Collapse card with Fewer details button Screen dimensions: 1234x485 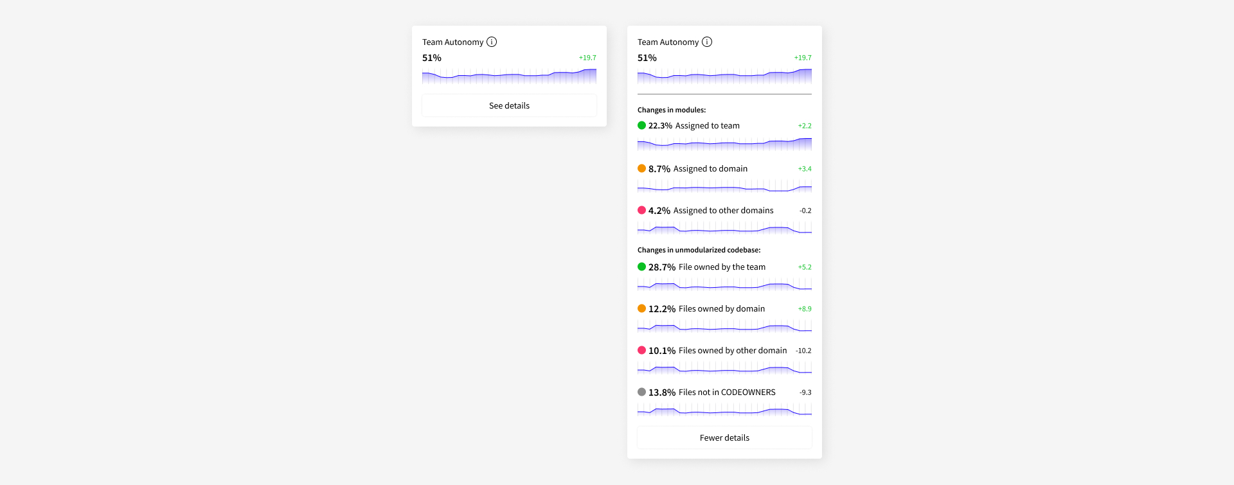pos(724,437)
